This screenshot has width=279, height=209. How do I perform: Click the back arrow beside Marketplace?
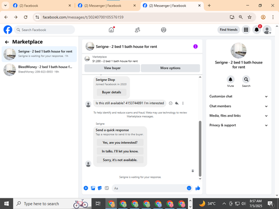[7, 42]
